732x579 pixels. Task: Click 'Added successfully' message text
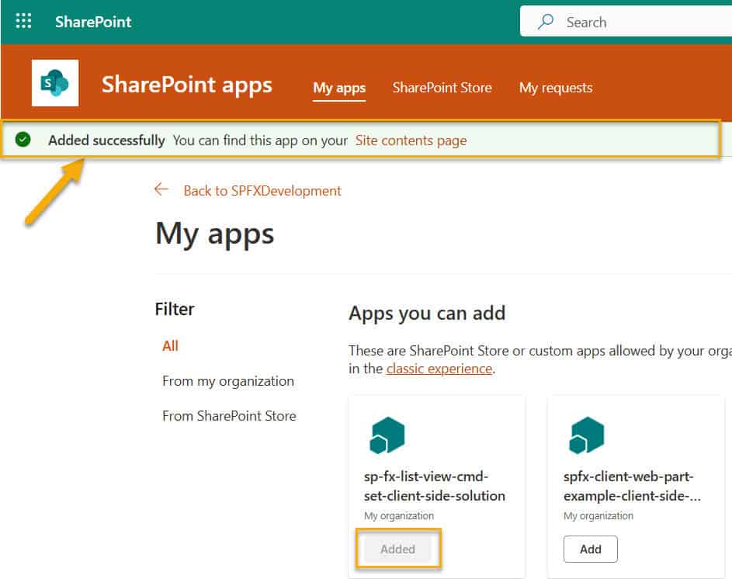[106, 140]
